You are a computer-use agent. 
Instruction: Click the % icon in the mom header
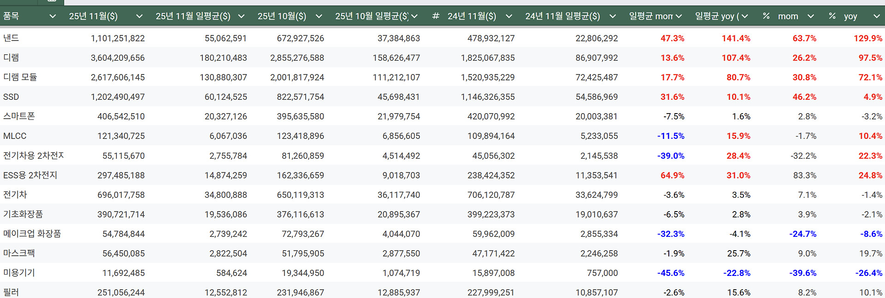tap(766, 16)
